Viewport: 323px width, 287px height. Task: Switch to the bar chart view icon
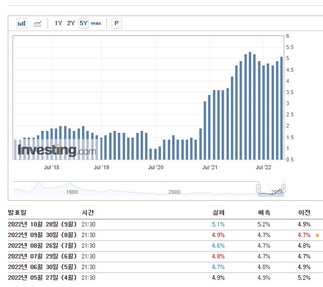pos(22,23)
